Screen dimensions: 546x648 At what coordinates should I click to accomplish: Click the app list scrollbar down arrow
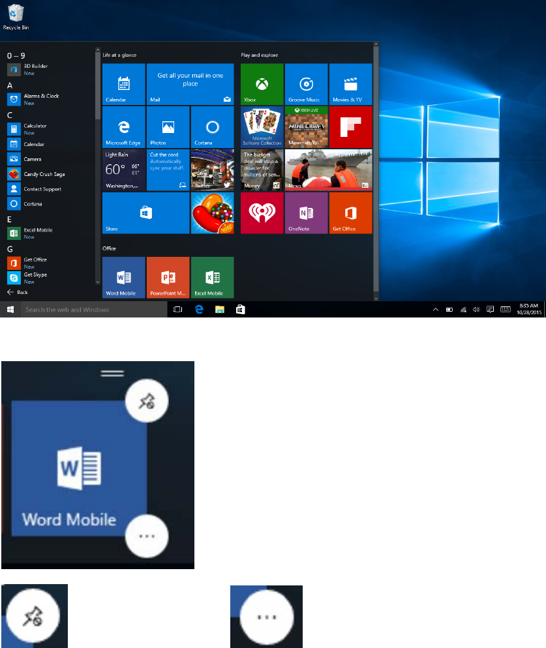click(x=98, y=282)
